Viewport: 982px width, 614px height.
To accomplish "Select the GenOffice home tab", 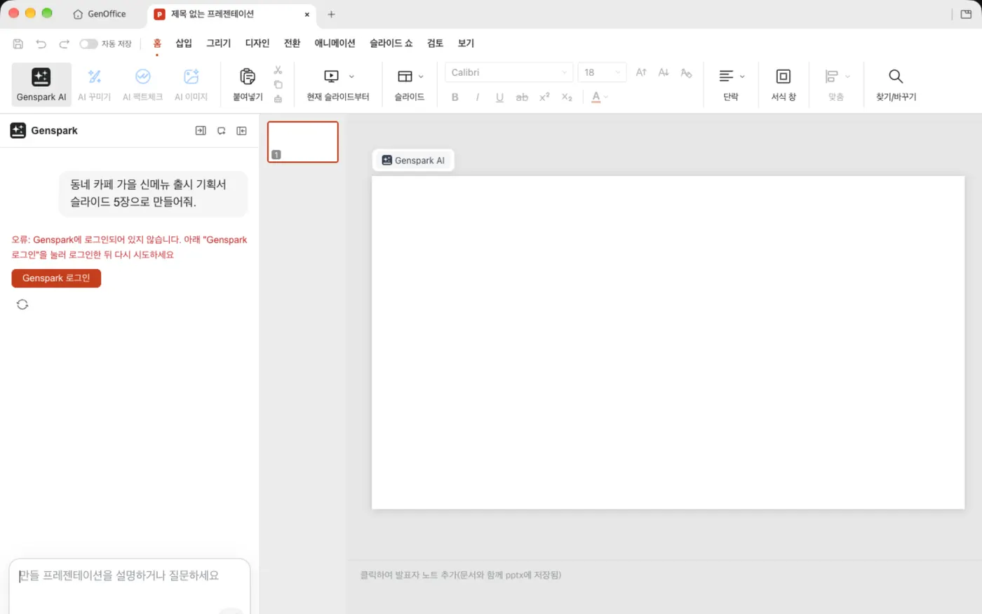I will click(x=100, y=14).
